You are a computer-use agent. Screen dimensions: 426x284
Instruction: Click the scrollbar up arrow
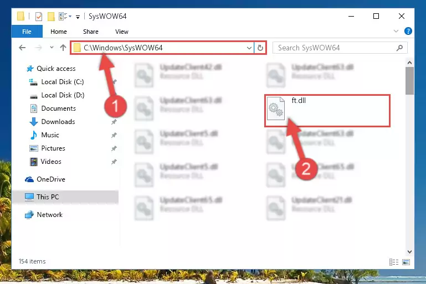pos(409,63)
